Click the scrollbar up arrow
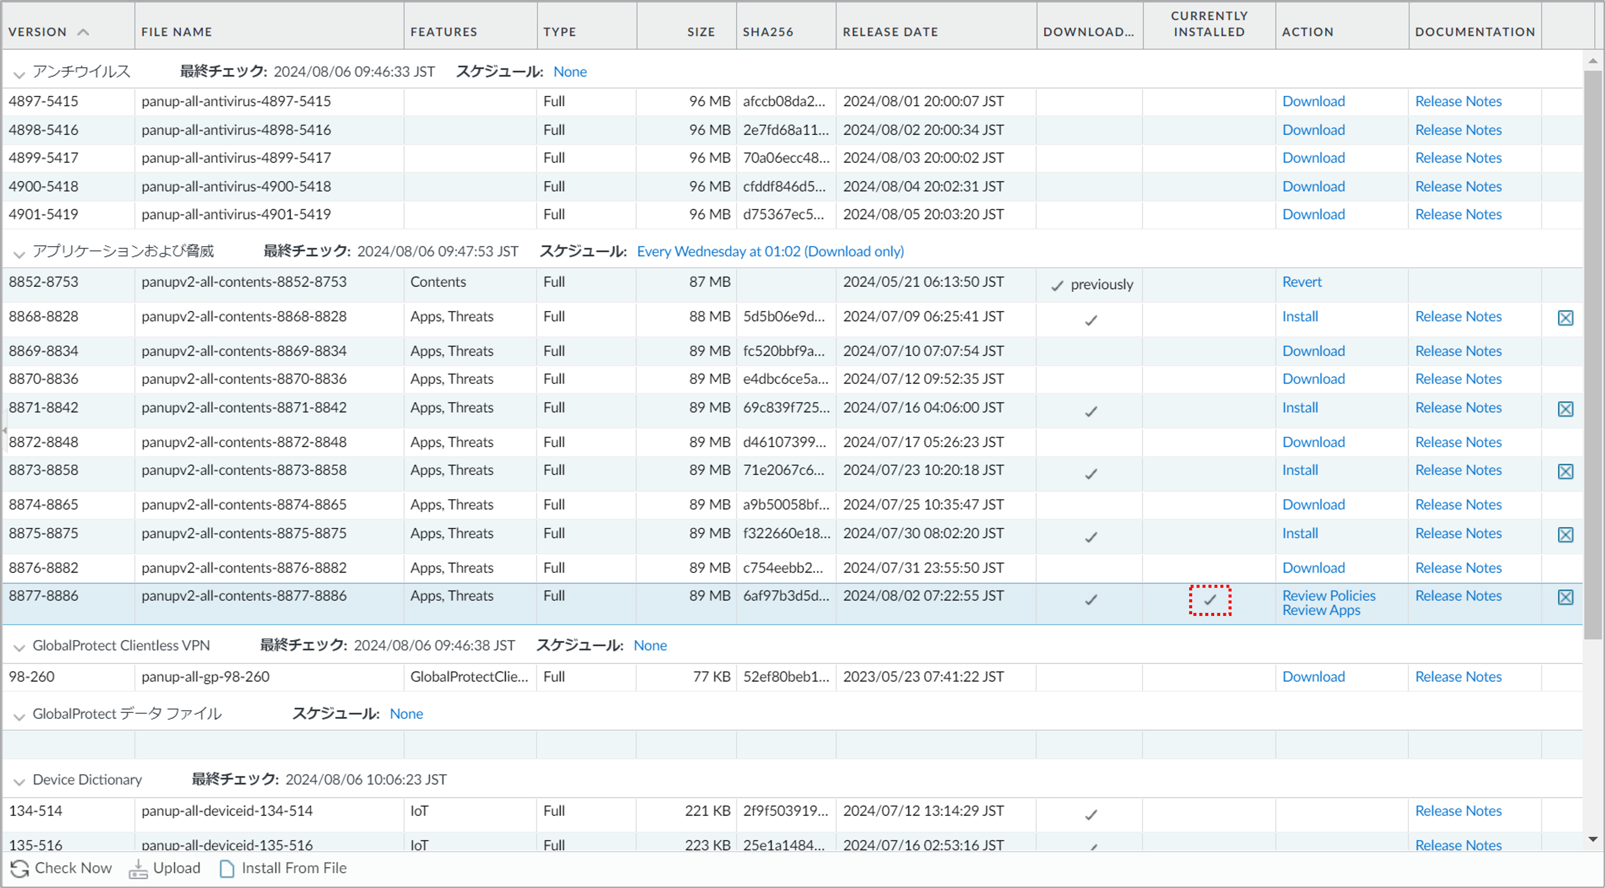Image resolution: width=1605 pixels, height=888 pixels. point(1592,61)
